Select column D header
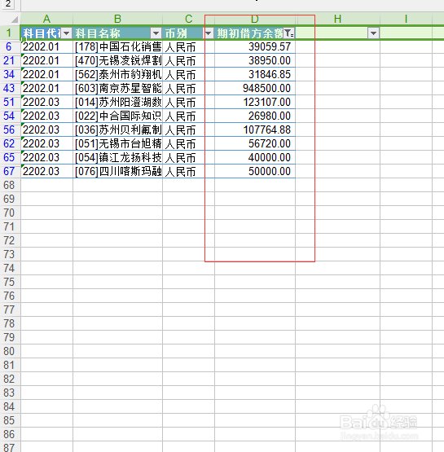 [x=255, y=19]
